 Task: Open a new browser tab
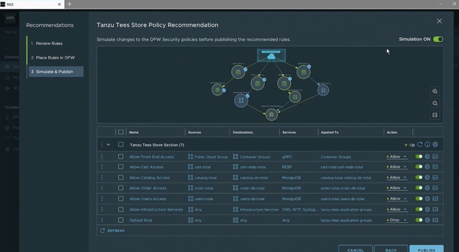point(69,4)
